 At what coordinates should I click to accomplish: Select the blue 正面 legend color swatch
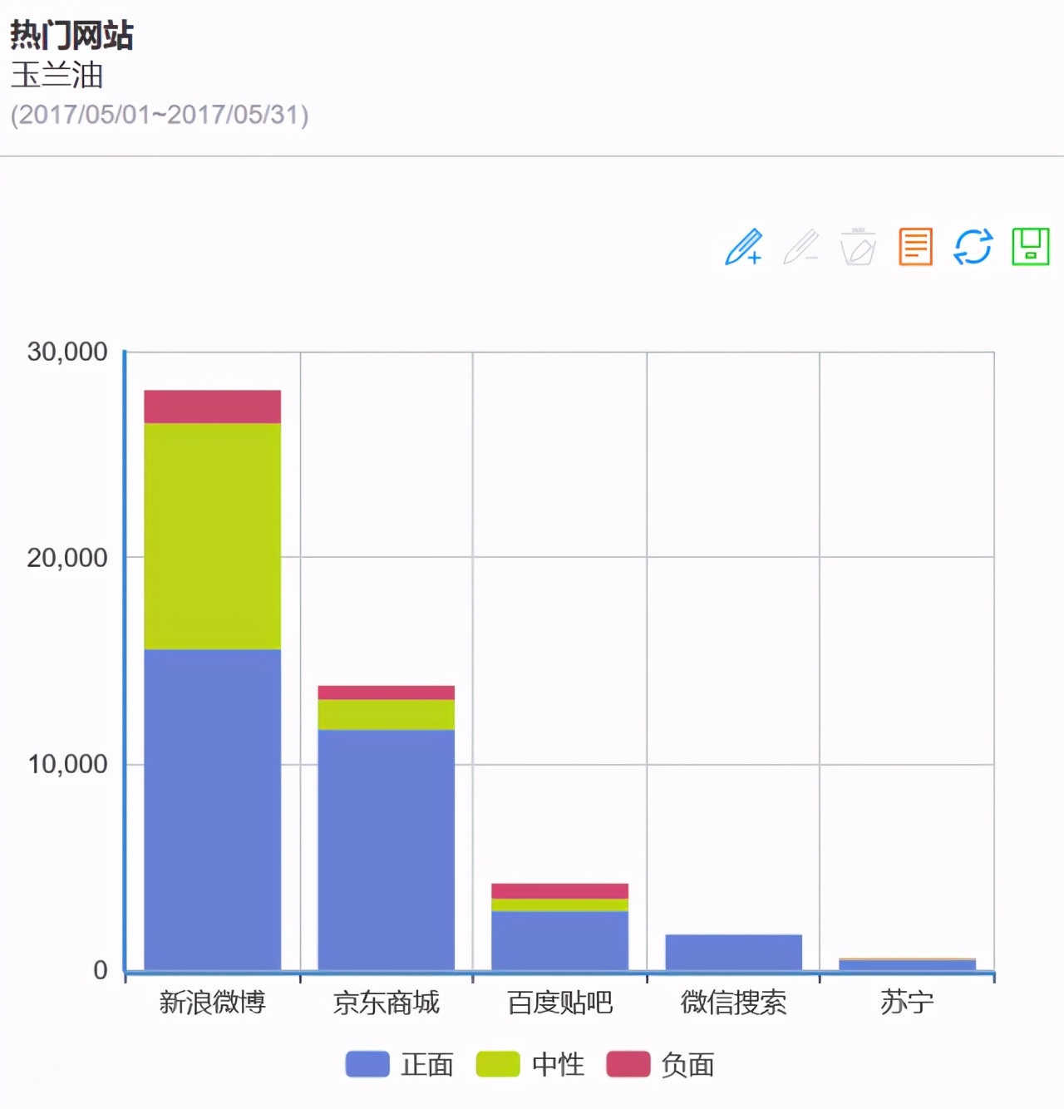pos(366,1064)
